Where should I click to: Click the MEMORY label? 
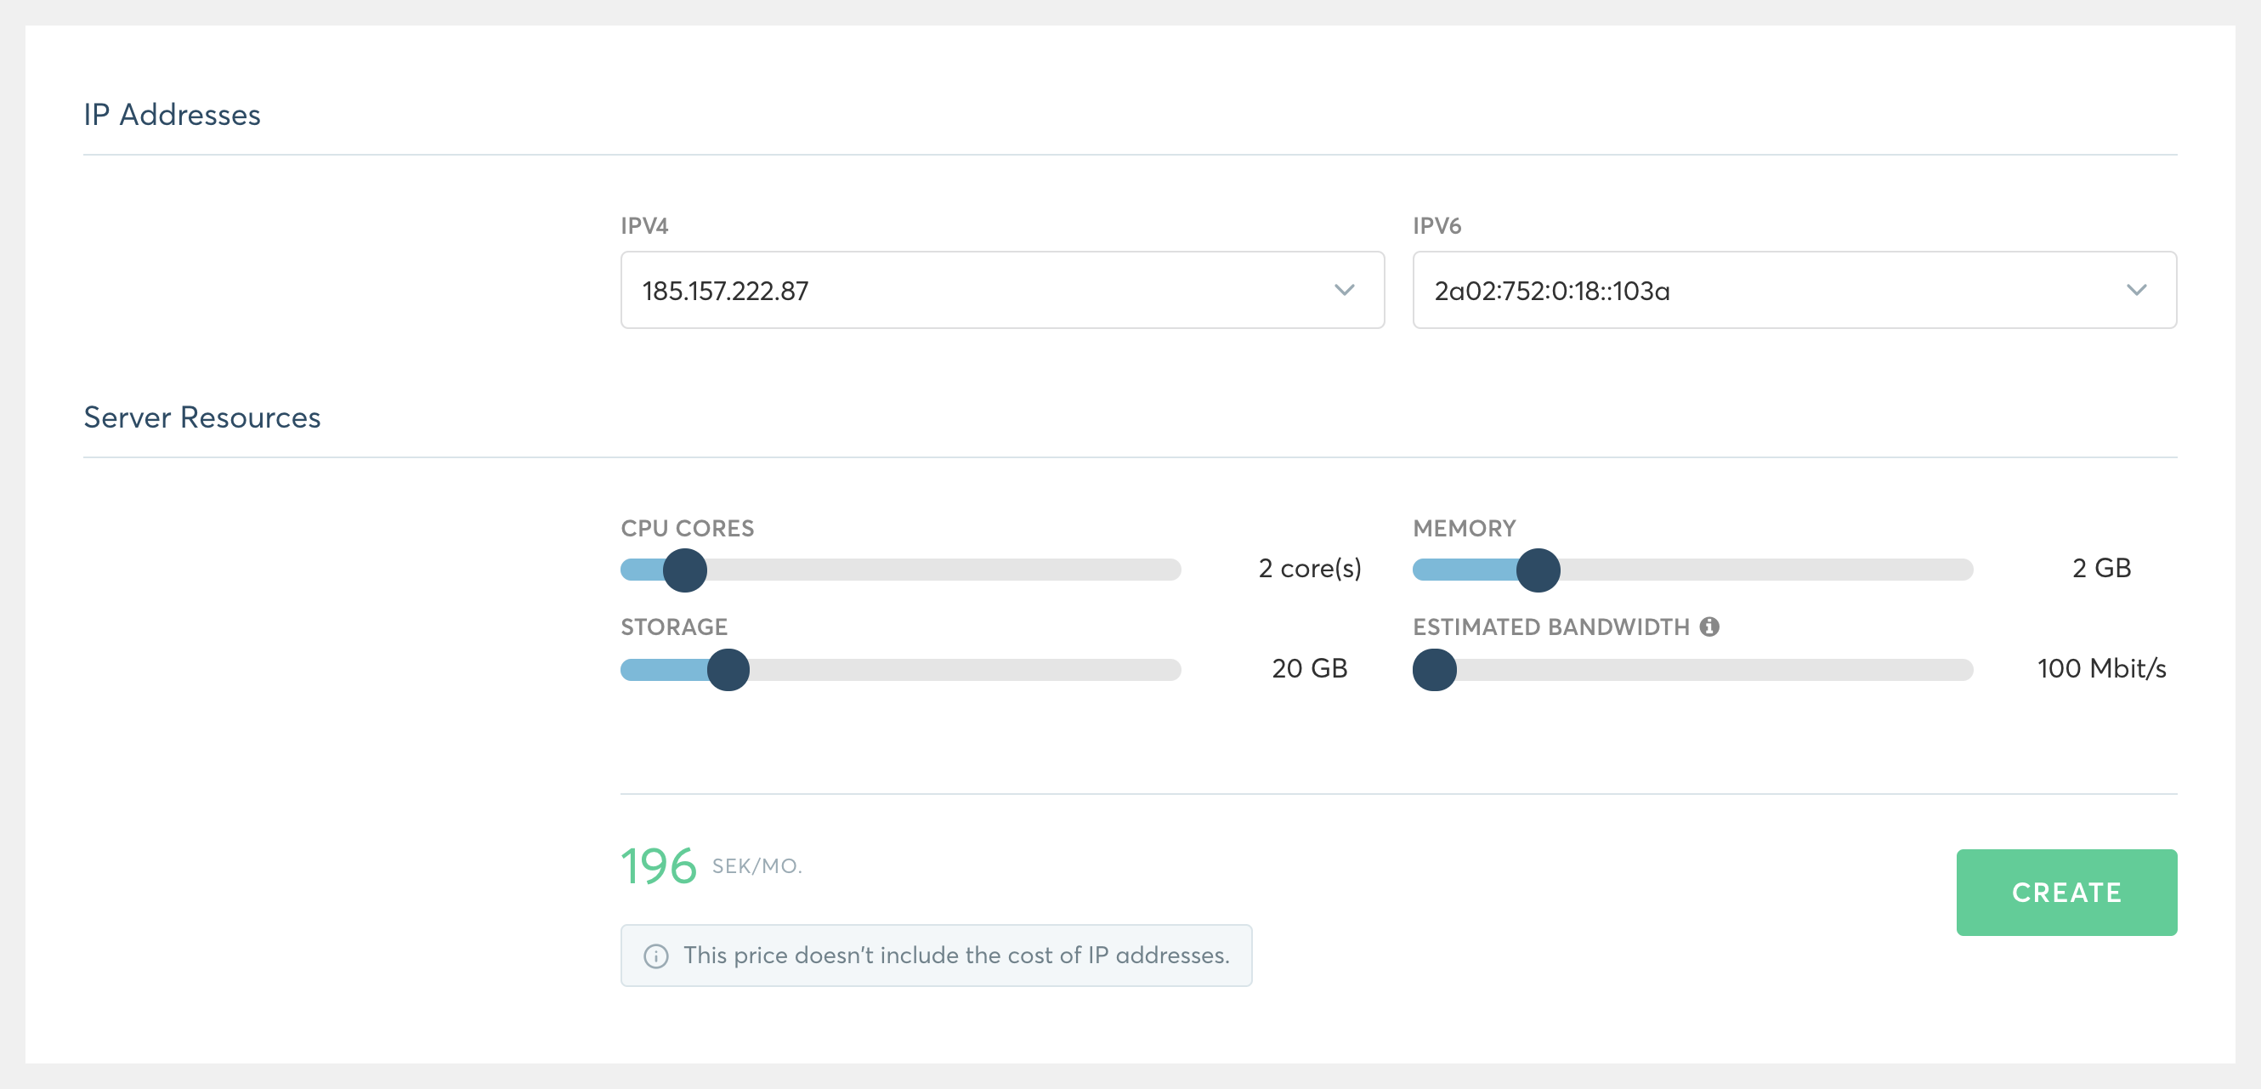click(x=1464, y=528)
